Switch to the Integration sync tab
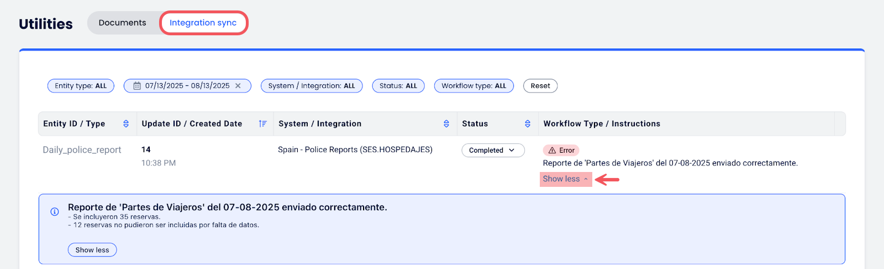 [203, 23]
